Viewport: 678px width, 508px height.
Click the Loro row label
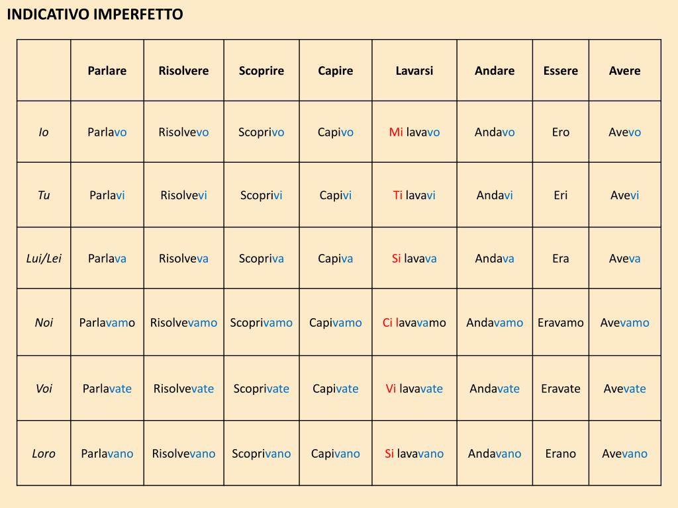(44, 454)
